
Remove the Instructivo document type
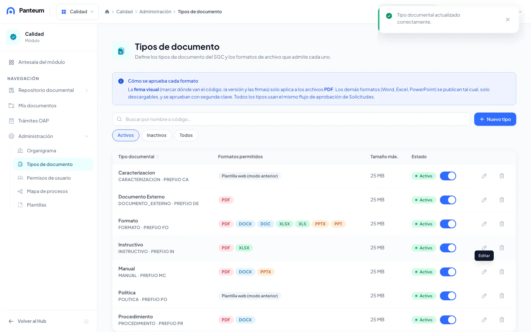click(502, 248)
